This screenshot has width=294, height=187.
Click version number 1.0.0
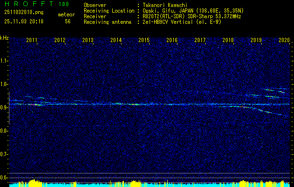click(64, 4)
